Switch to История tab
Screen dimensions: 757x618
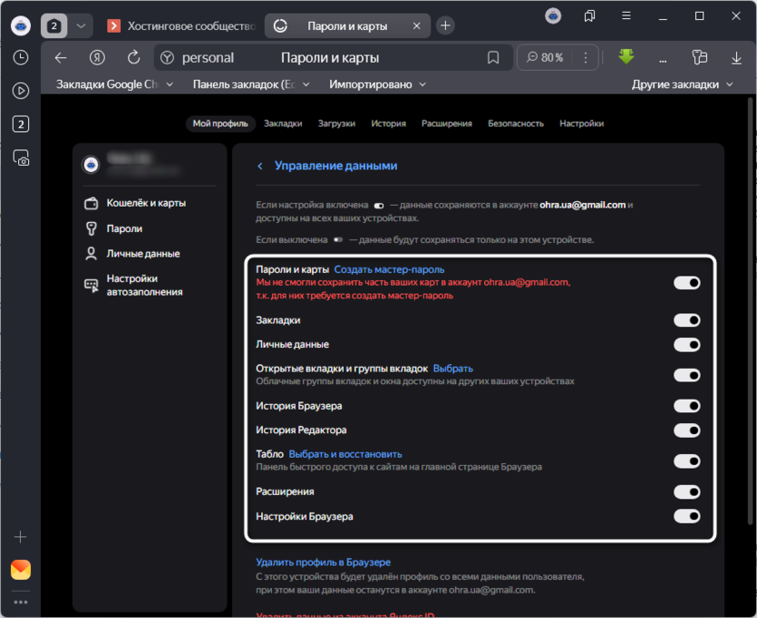point(389,124)
